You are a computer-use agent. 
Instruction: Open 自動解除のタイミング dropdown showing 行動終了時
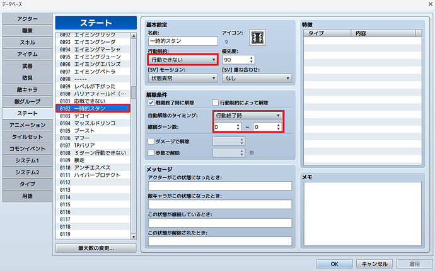[x=248, y=116]
